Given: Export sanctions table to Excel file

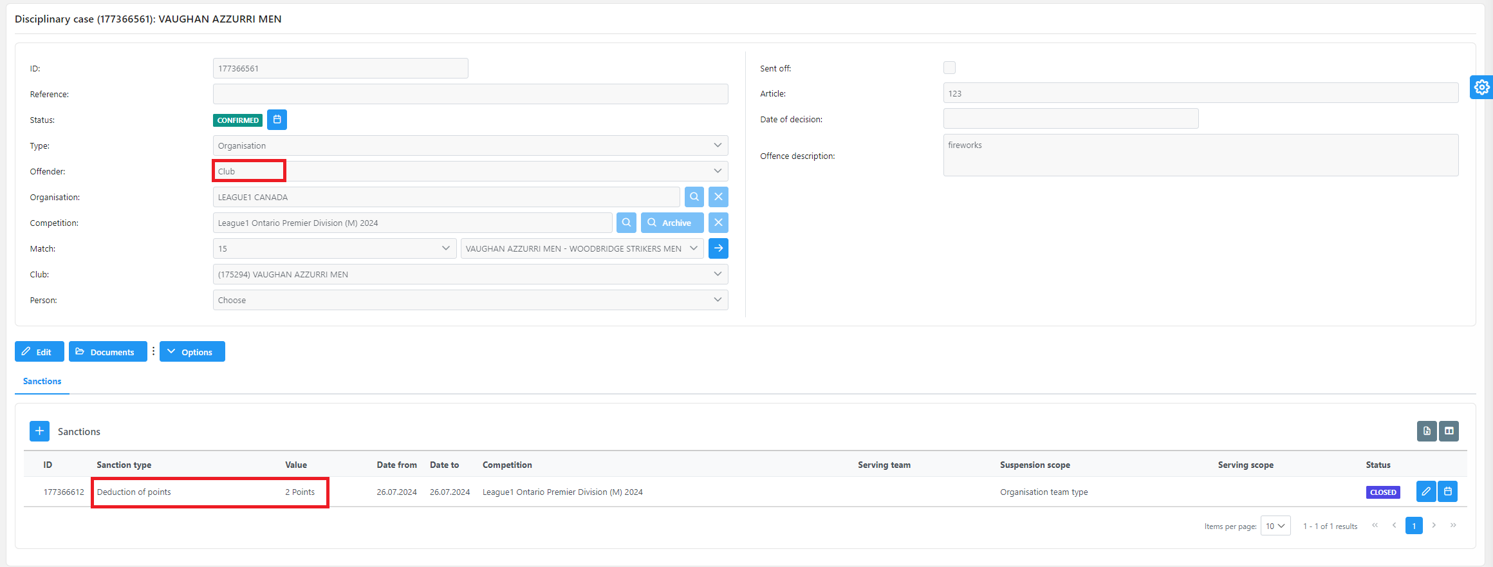Looking at the screenshot, I should click(1426, 431).
